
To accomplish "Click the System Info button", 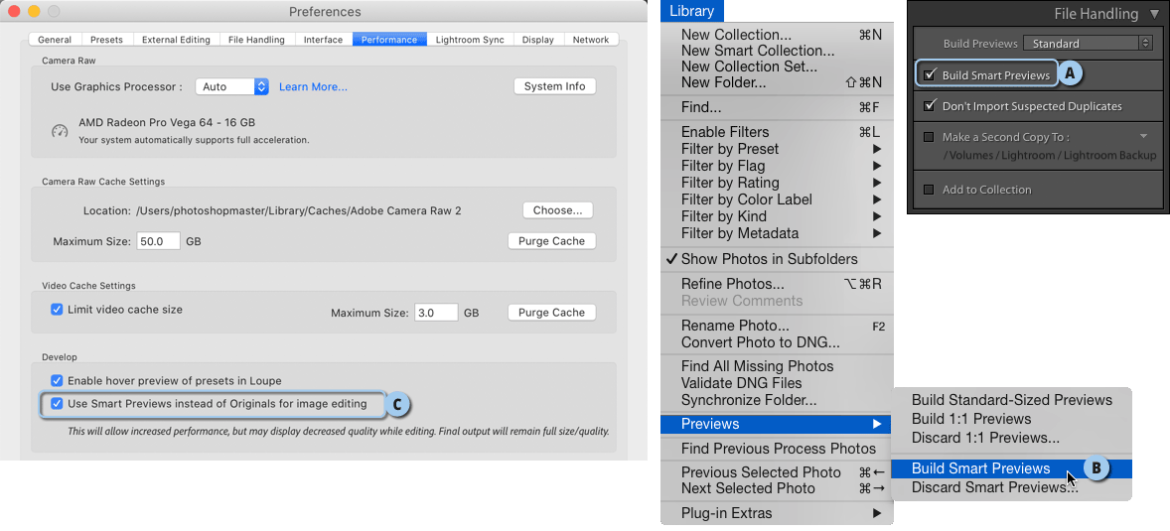I will (x=554, y=86).
